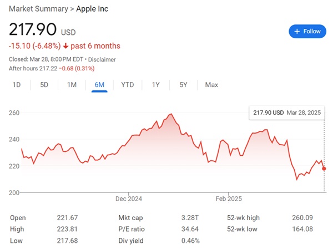The height and width of the screenshot is (250, 333).
Task: Select the Max range tab
Action: pos(211,85)
